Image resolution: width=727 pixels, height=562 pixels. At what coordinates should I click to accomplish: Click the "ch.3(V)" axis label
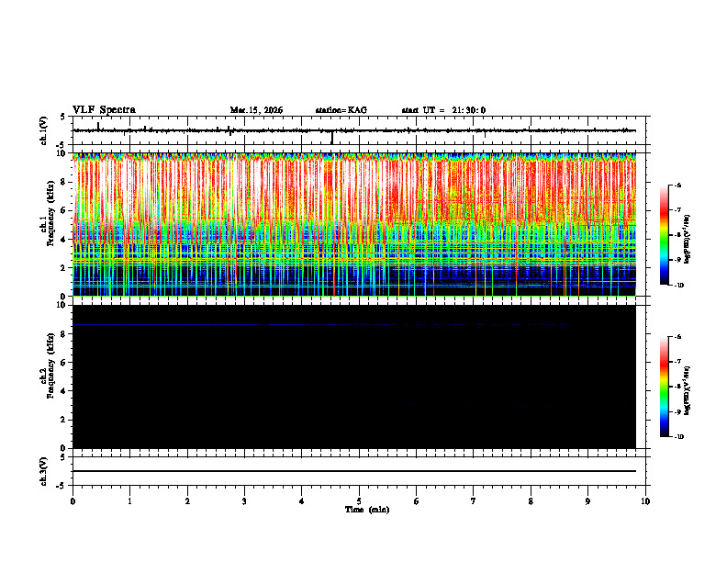pyautogui.click(x=44, y=471)
